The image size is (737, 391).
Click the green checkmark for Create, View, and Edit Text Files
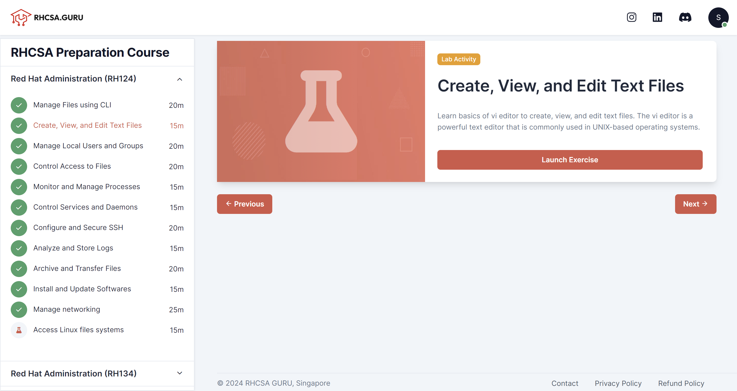point(19,126)
